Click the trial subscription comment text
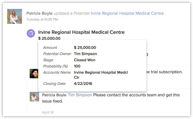The width and height of the screenshot is (193, 119). [165, 72]
